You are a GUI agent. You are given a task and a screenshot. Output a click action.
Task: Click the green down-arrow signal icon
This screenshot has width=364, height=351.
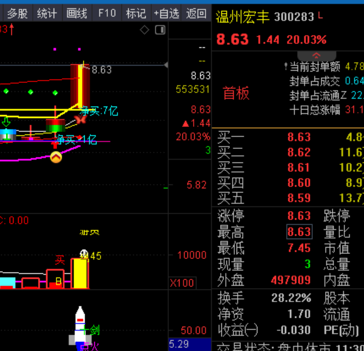(6, 122)
